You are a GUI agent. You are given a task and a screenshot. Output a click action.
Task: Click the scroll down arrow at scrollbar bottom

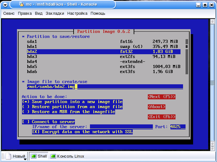tap(212, 149)
